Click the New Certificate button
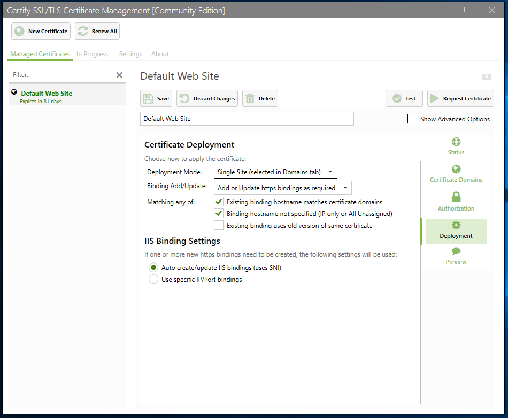The image size is (508, 418). click(x=41, y=31)
